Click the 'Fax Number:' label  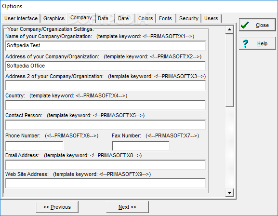pos(126,135)
